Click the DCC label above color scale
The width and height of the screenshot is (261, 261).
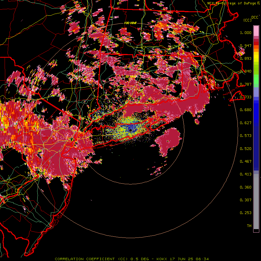255,17
